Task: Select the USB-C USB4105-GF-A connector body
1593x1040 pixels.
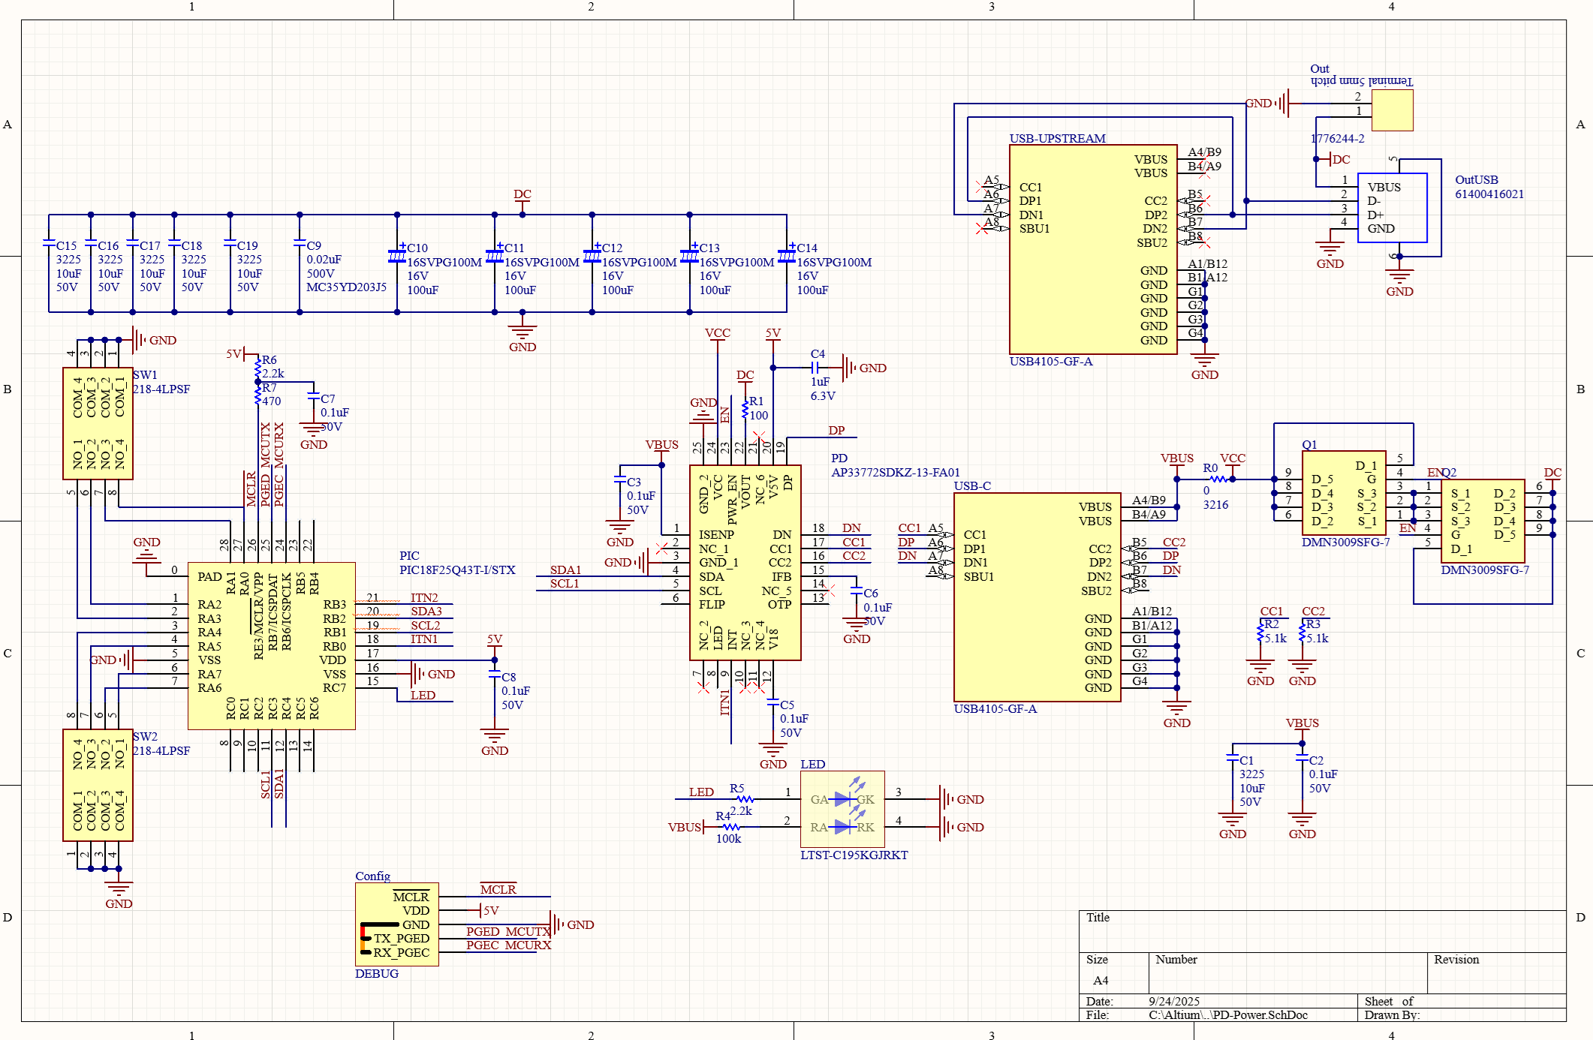Action: tap(1036, 597)
